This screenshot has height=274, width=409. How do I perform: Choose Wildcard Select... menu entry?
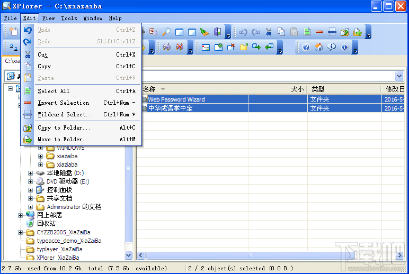pyautogui.click(x=81, y=114)
